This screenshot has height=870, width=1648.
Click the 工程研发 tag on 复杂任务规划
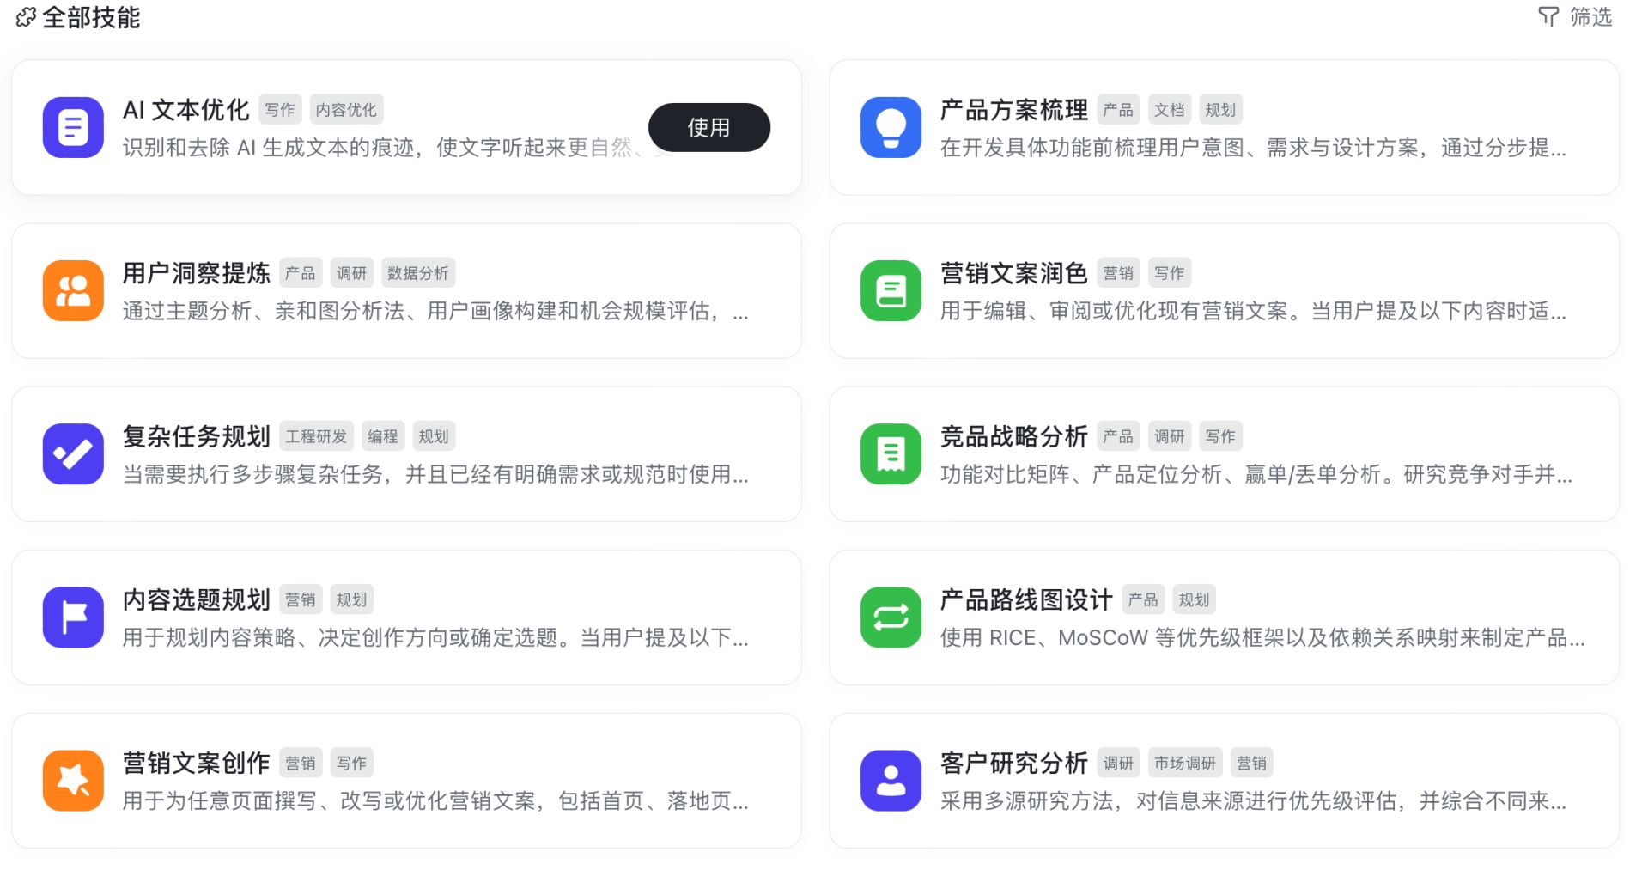[x=316, y=436]
